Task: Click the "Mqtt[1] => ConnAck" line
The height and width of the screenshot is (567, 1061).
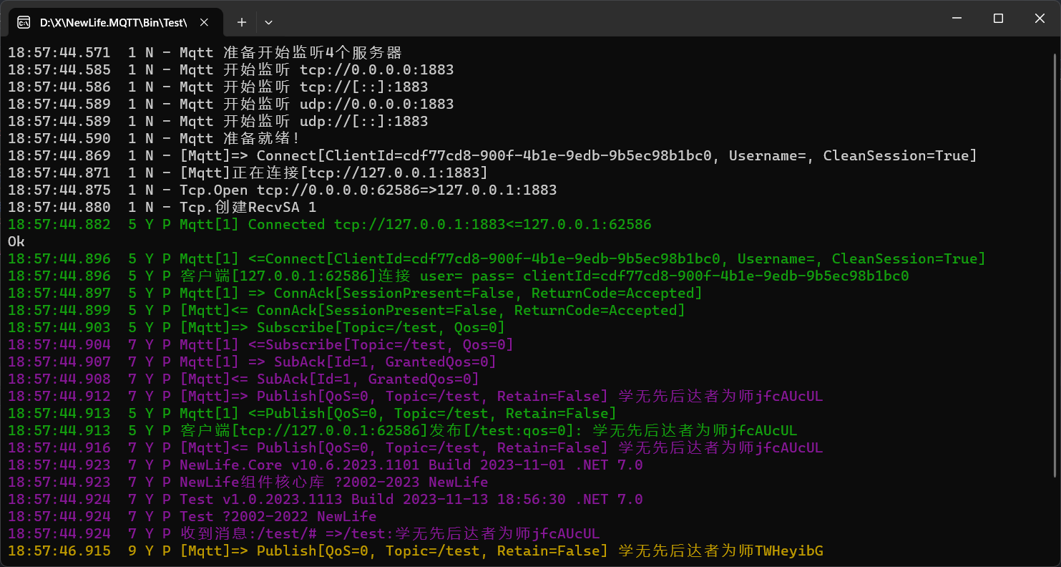Action: point(355,293)
